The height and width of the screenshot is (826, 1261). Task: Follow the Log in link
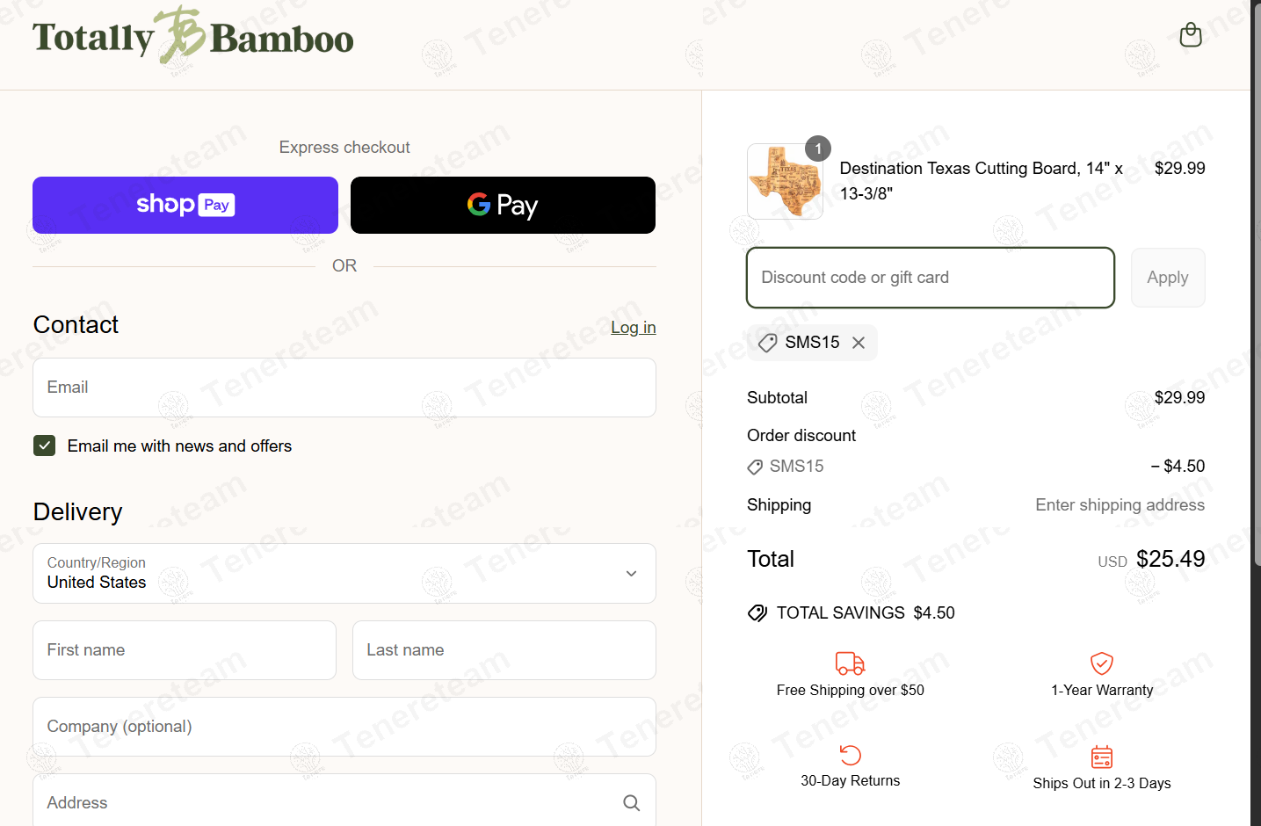(x=633, y=327)
